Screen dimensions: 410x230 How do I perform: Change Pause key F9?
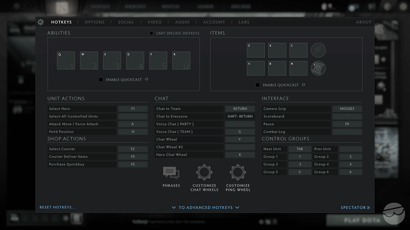pos(347,124)
